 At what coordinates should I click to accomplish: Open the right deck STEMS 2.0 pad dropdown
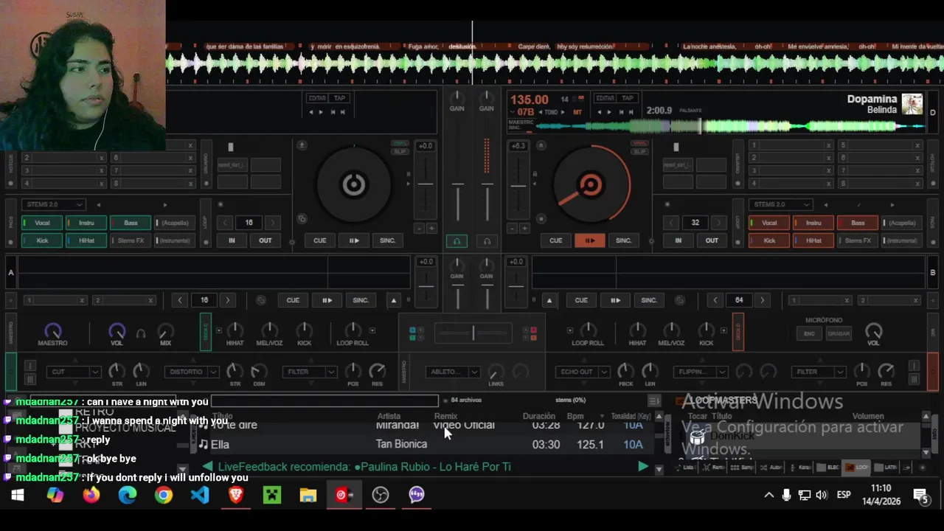pos(780,204)
